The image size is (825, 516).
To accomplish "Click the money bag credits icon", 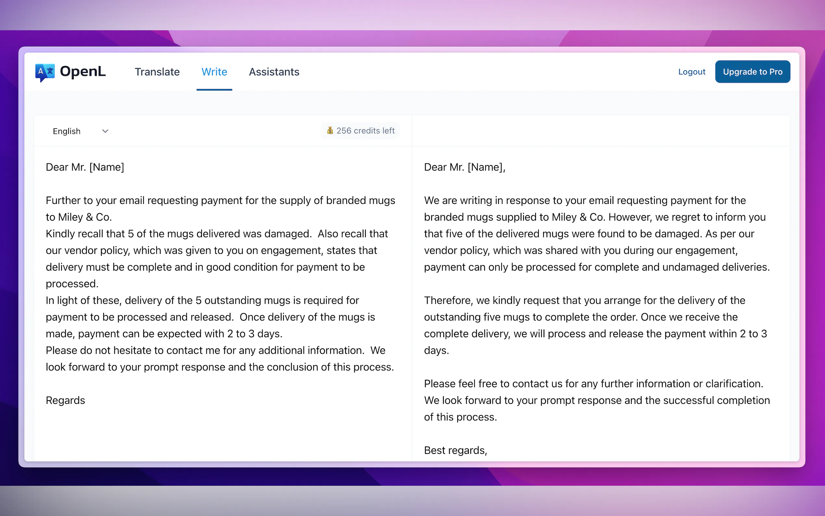I will pos(330,131).
